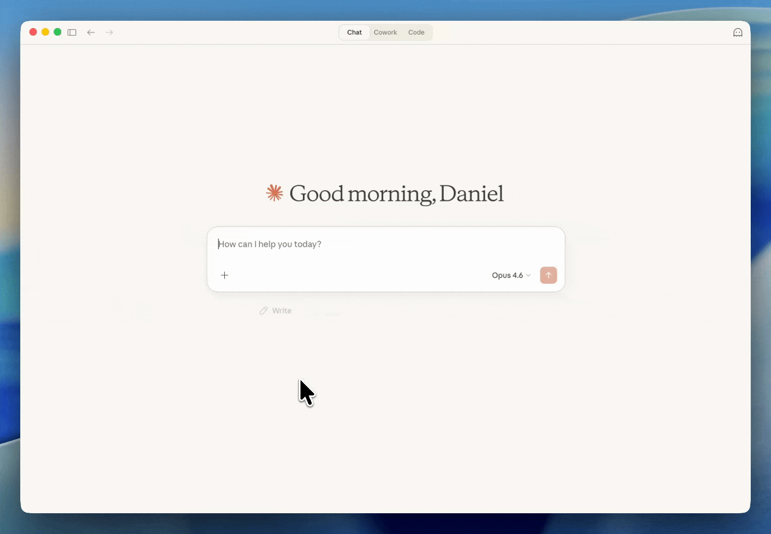Toggle the sidebar panel icon
The height and width of the screenshot is (534, 771).
tap(72, 33)
